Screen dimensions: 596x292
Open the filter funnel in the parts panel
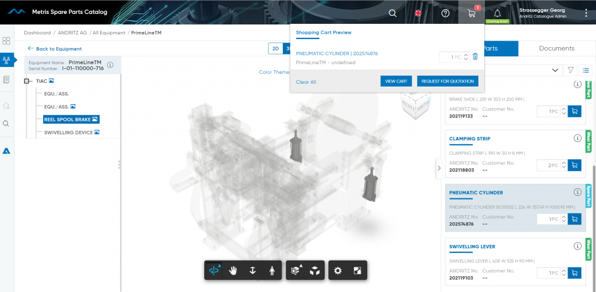(x=570, y=70)
